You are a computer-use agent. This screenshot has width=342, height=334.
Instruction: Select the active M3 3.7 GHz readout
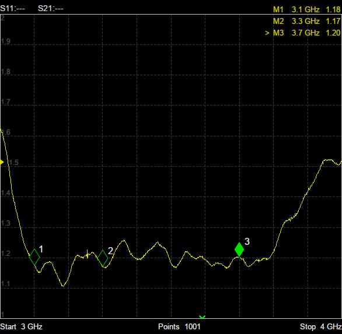pos(306,33)
